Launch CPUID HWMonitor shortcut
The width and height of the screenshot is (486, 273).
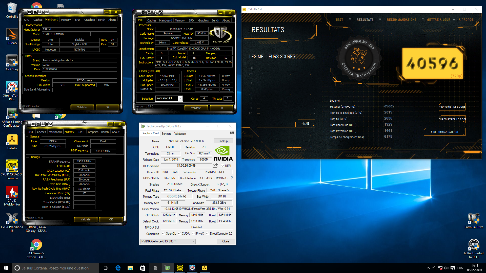click(12, 196)
